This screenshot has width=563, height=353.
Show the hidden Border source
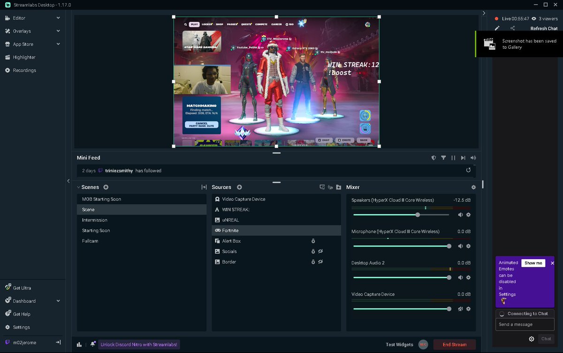(x=320, y=262)
